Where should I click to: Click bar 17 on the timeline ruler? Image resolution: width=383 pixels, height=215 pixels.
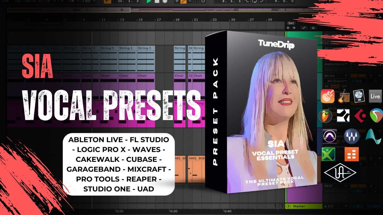(159, 20)
